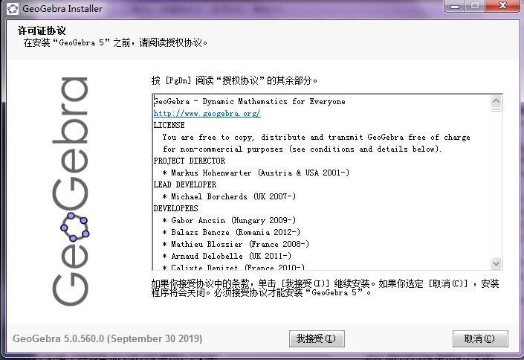
Task: Open the http://www.geogebra.org/ link
Action: (x=207, y=113)
